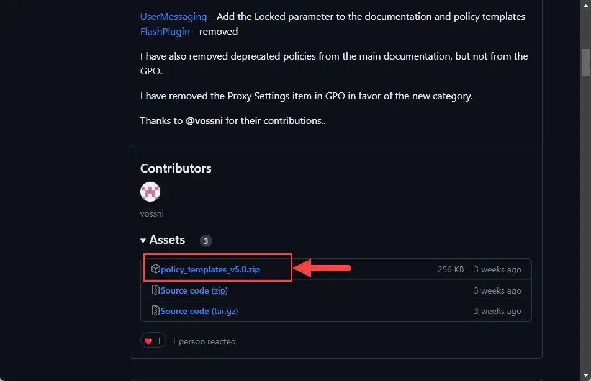
Task: Collapse the Assets section triangle
Action: tap(143, 240)
